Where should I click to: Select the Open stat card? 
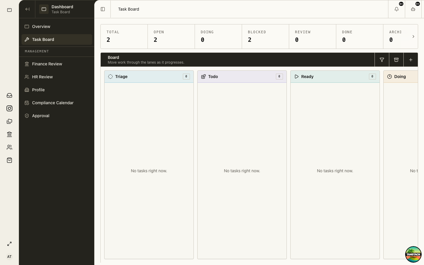coord(171,37)
